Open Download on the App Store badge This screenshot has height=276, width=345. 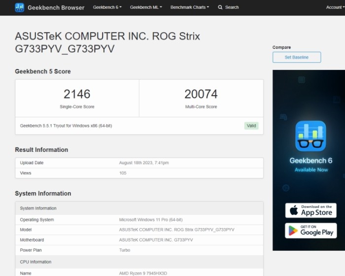[310, 210]
